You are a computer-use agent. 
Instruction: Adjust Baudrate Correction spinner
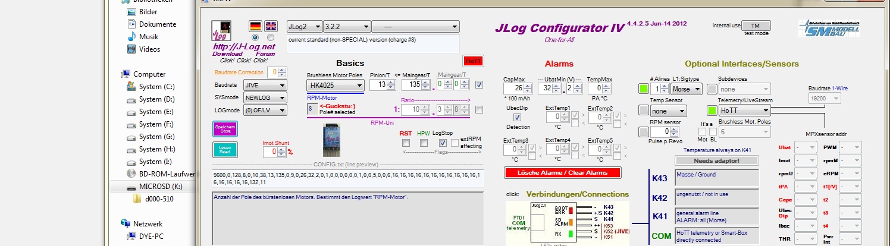[x=281, y=72]
